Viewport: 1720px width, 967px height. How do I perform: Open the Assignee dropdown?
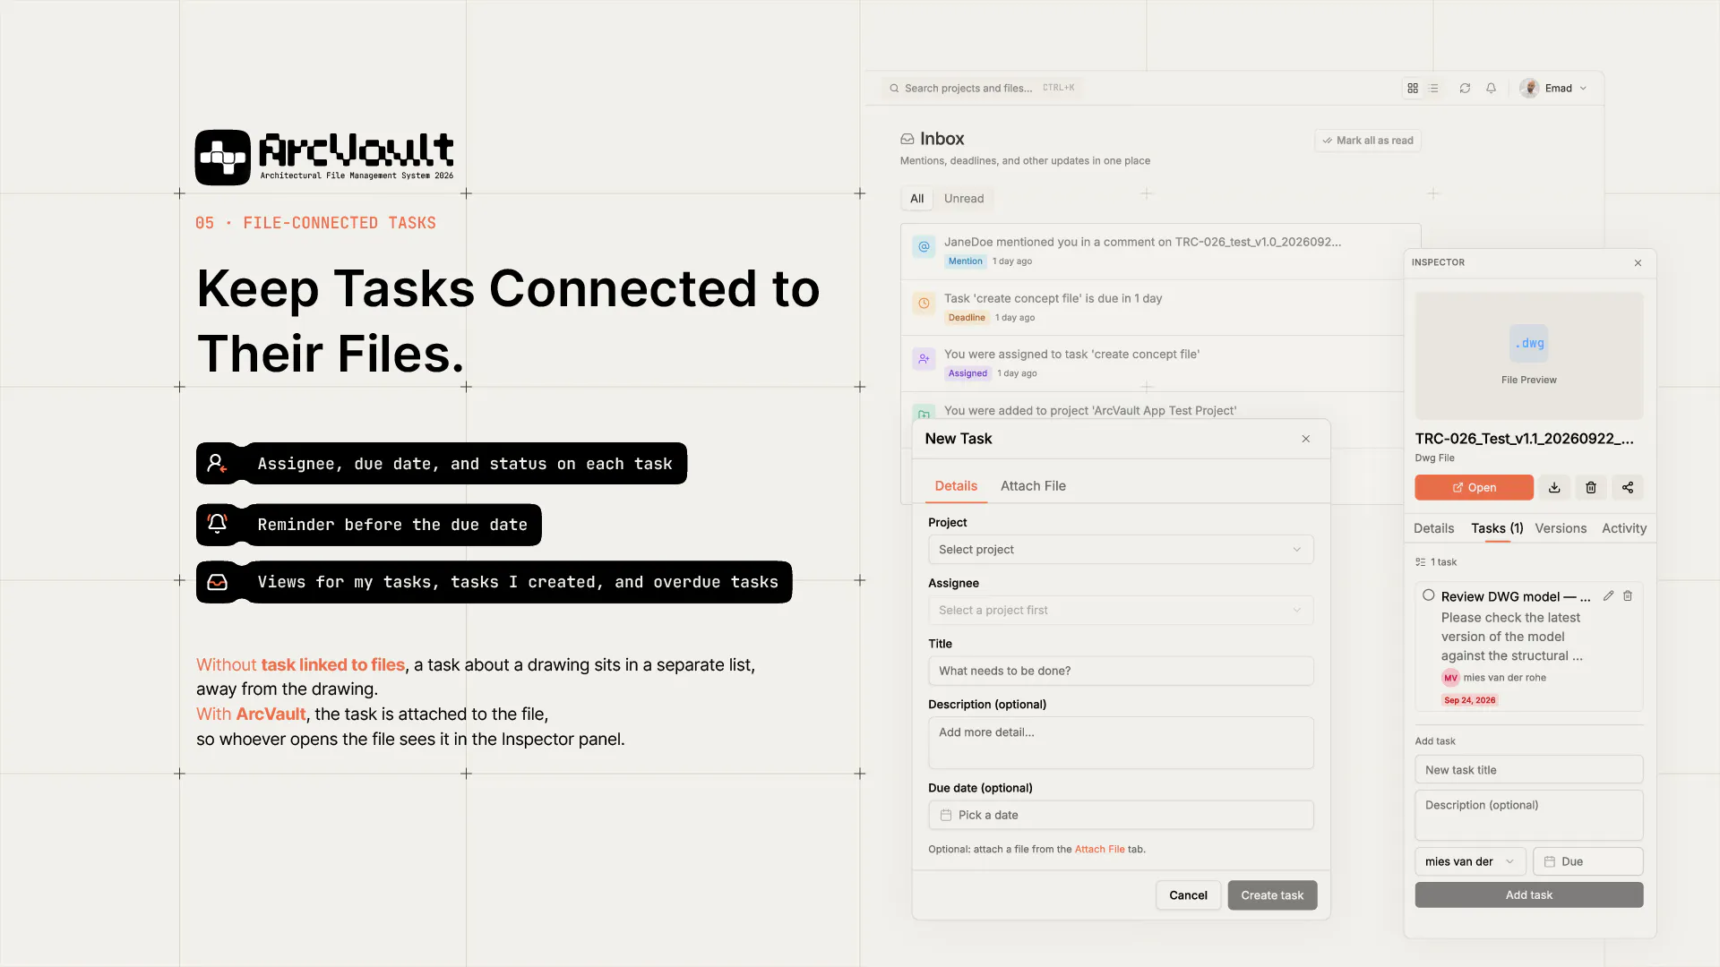(1121, 611)
